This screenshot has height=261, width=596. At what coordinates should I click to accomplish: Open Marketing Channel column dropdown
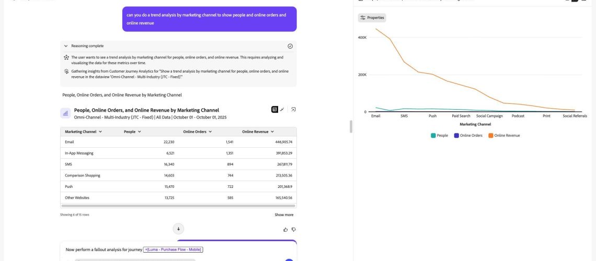[100, 132]
